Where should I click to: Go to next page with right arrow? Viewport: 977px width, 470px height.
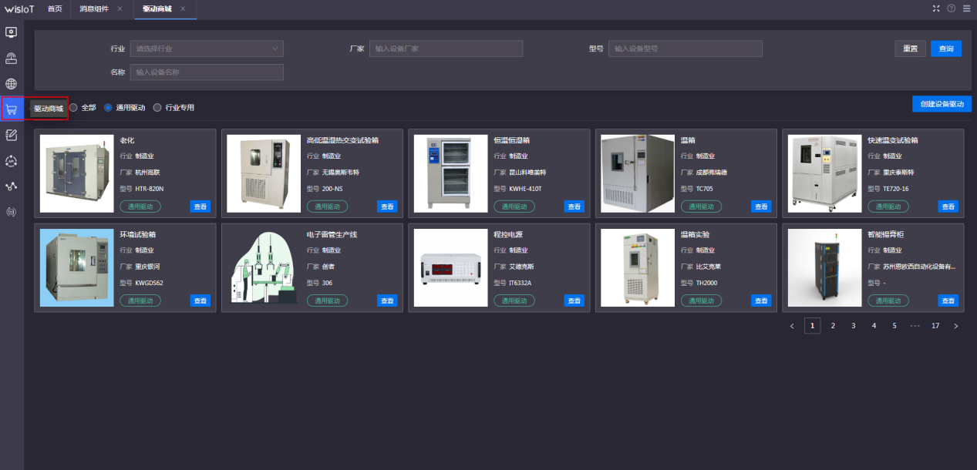pos(956,326)
